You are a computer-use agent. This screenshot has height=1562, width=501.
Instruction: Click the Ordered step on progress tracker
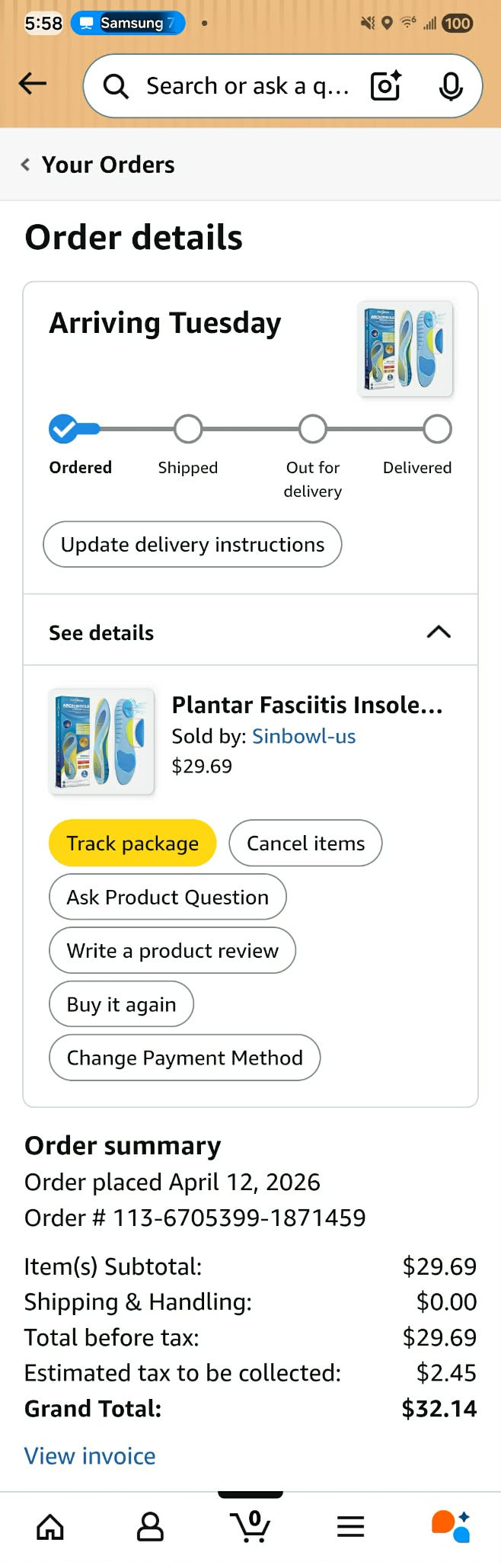(64, 430)
